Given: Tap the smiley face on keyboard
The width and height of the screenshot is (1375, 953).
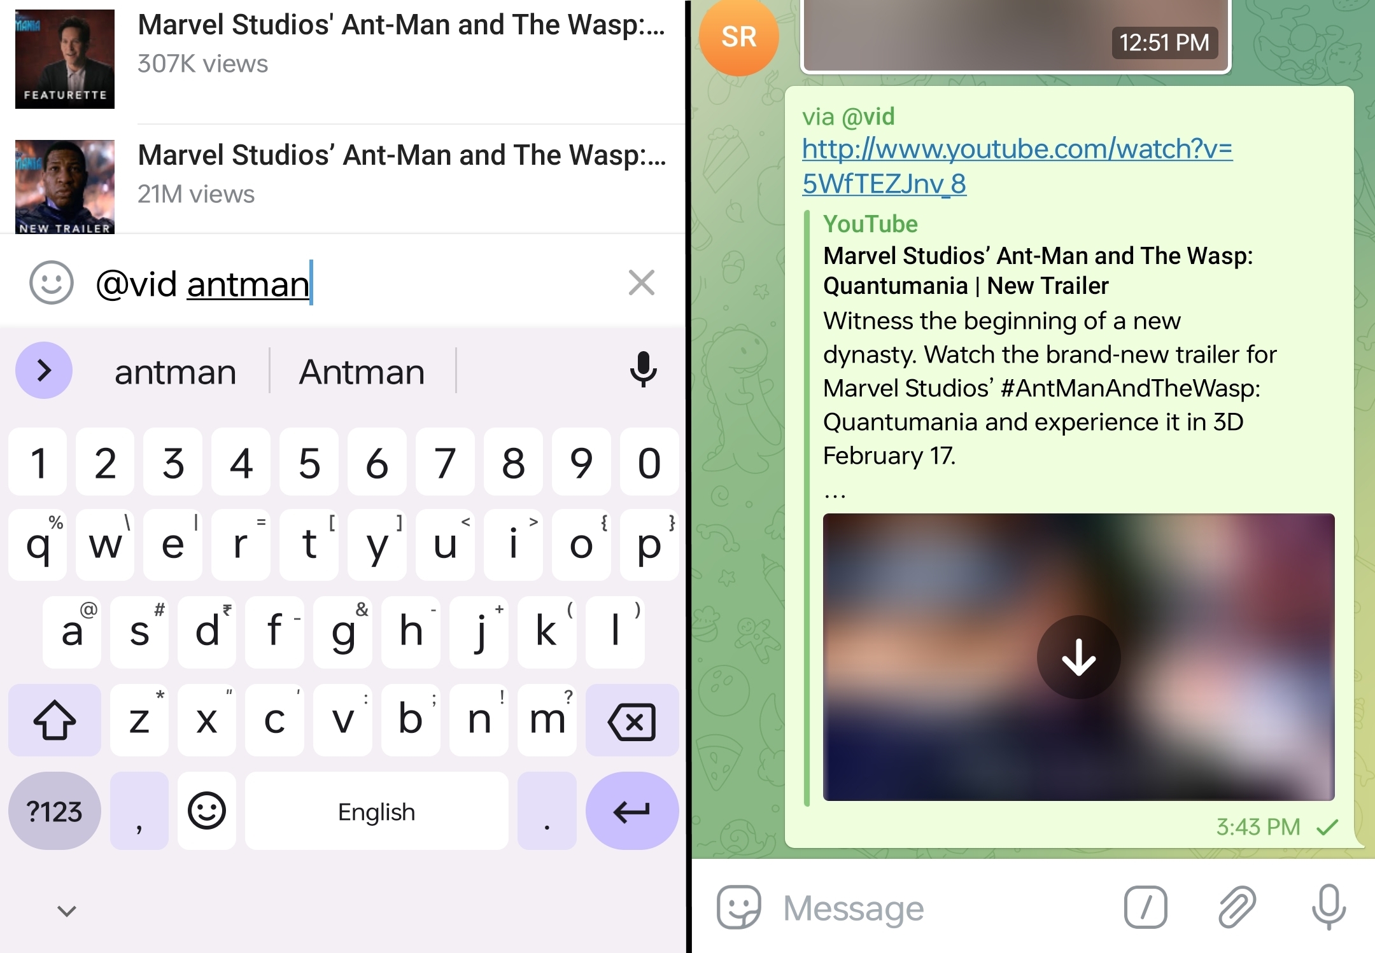Looking at the screenshot, I should point(206,811).
